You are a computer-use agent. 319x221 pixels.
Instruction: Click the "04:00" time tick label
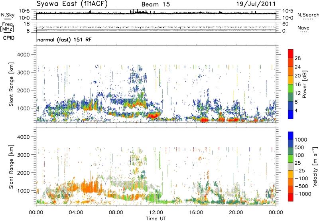pyautogui.click(x=76, y=213)
